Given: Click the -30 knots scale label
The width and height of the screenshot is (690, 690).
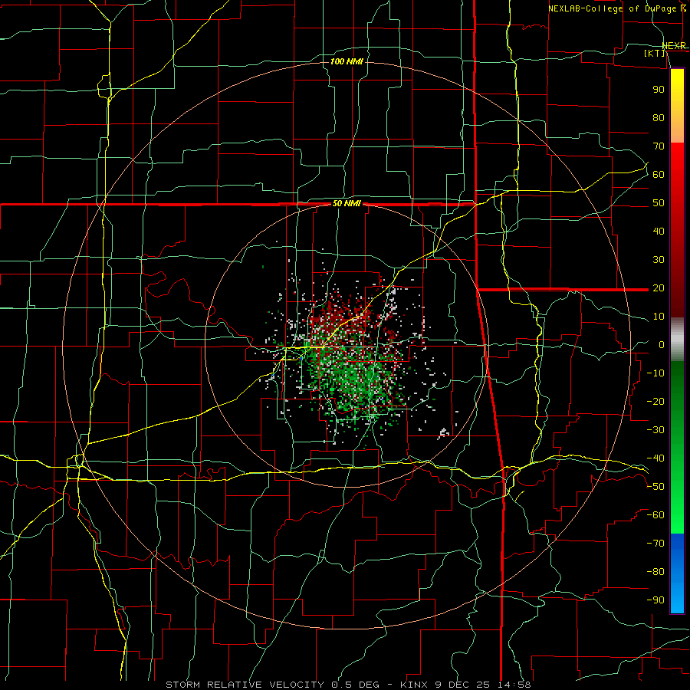Looking at the screenshot, I should 655,430.
